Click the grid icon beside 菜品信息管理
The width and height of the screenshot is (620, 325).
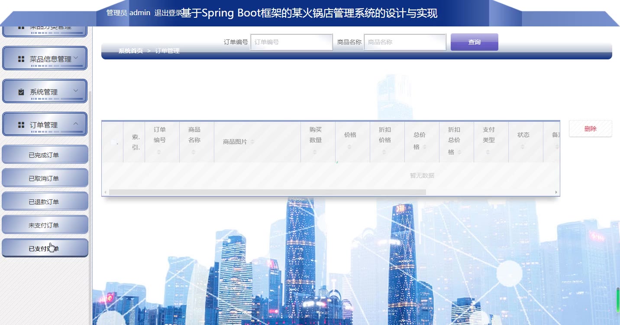coord(21,59)
